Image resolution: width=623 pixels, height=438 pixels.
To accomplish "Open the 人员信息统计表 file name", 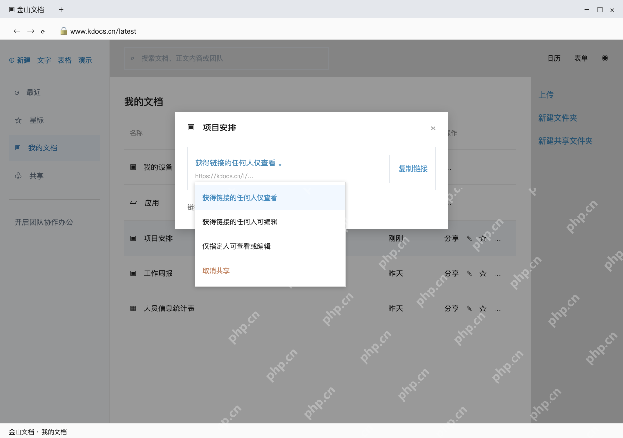I will [169, 309].
